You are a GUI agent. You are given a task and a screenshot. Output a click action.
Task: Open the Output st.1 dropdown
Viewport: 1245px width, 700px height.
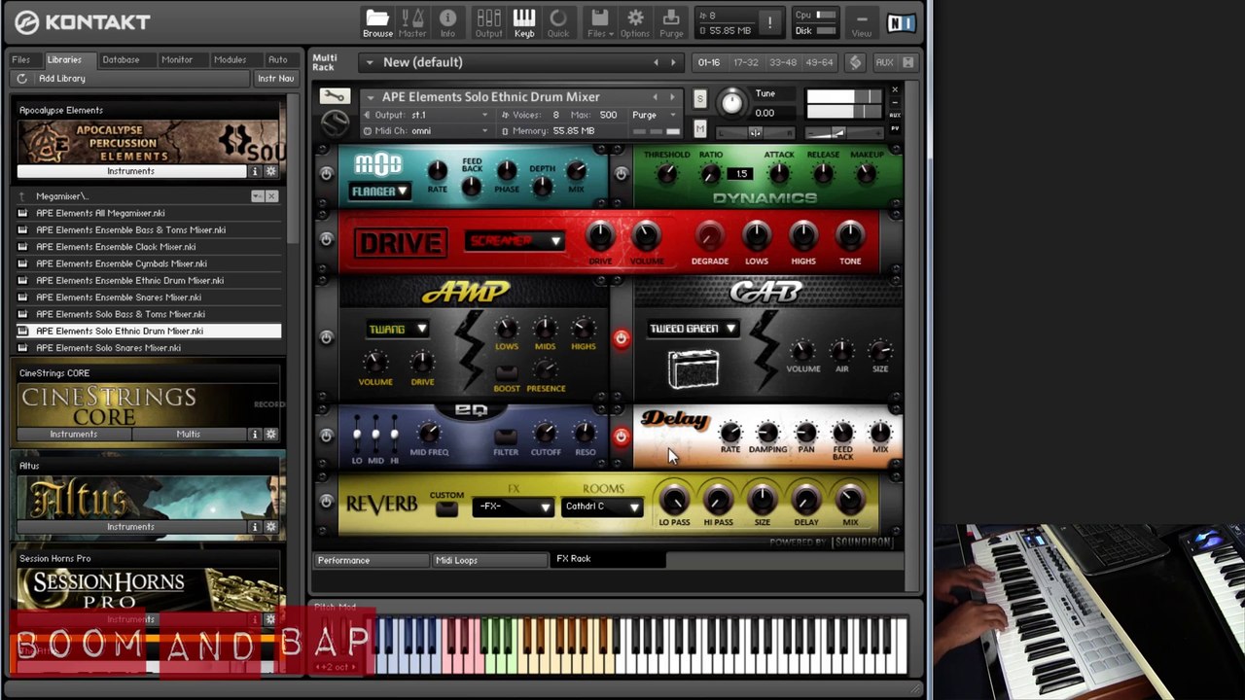[426, 115]
